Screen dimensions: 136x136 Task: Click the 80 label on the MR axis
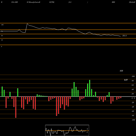pos(133,81)
